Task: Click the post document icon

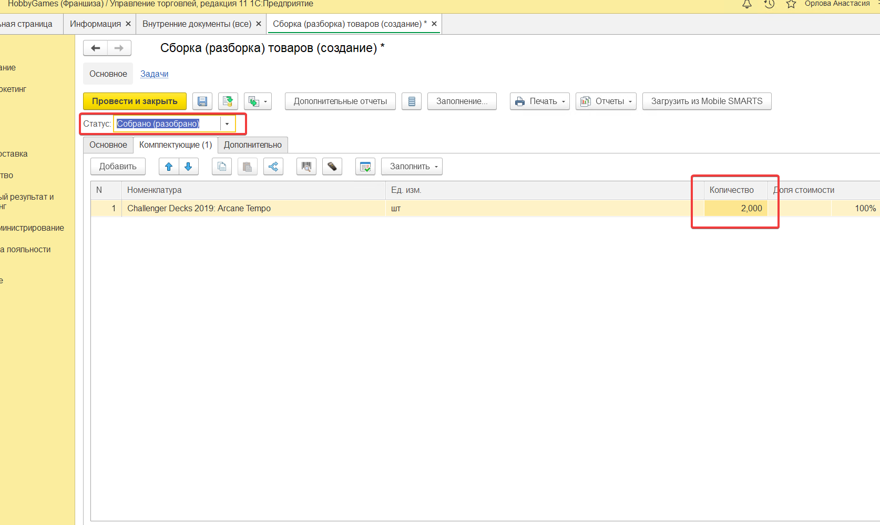Action: 228,101
